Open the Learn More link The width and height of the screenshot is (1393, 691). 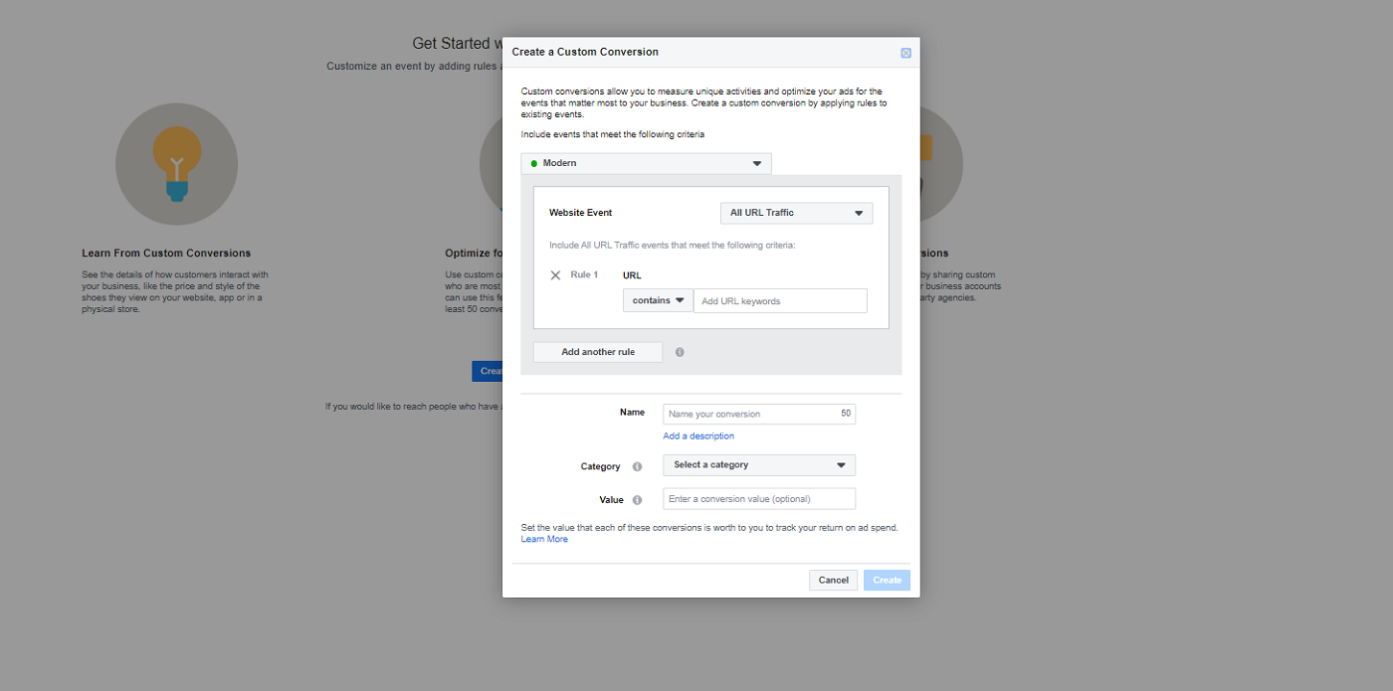(544, 539)
